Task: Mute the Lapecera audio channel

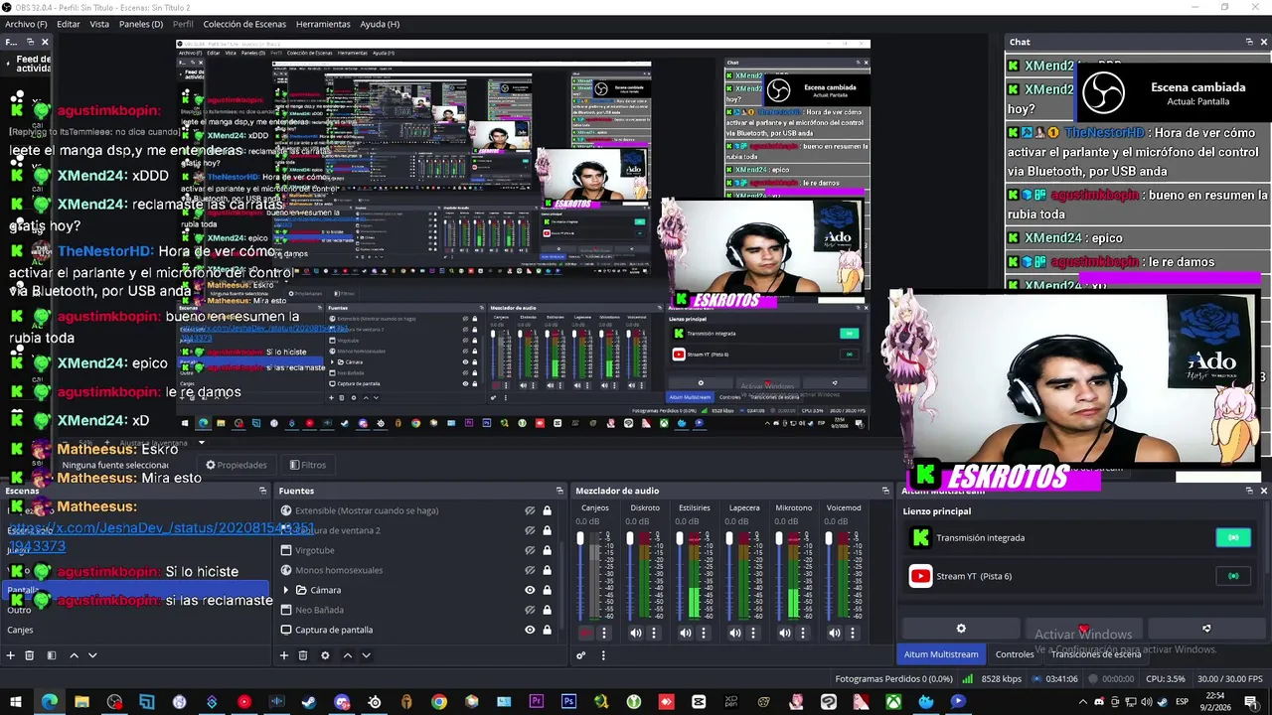Action: (735, 633)
